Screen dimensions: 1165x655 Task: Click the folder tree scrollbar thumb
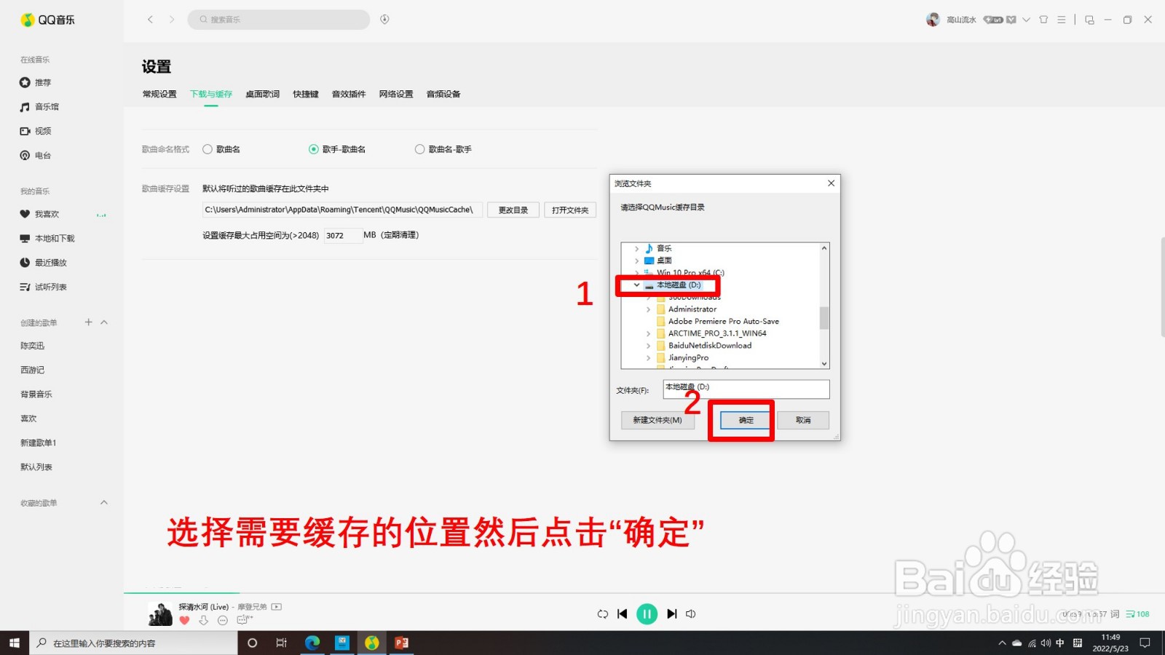(824, 318)
